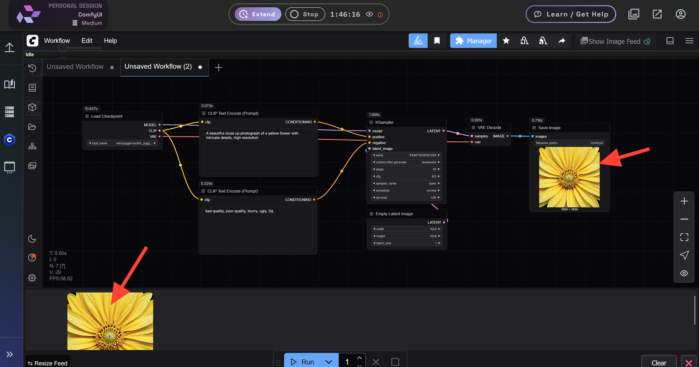The image size is (699, 367).
Task: Increase batch count with up arrow
Action: 359,358
